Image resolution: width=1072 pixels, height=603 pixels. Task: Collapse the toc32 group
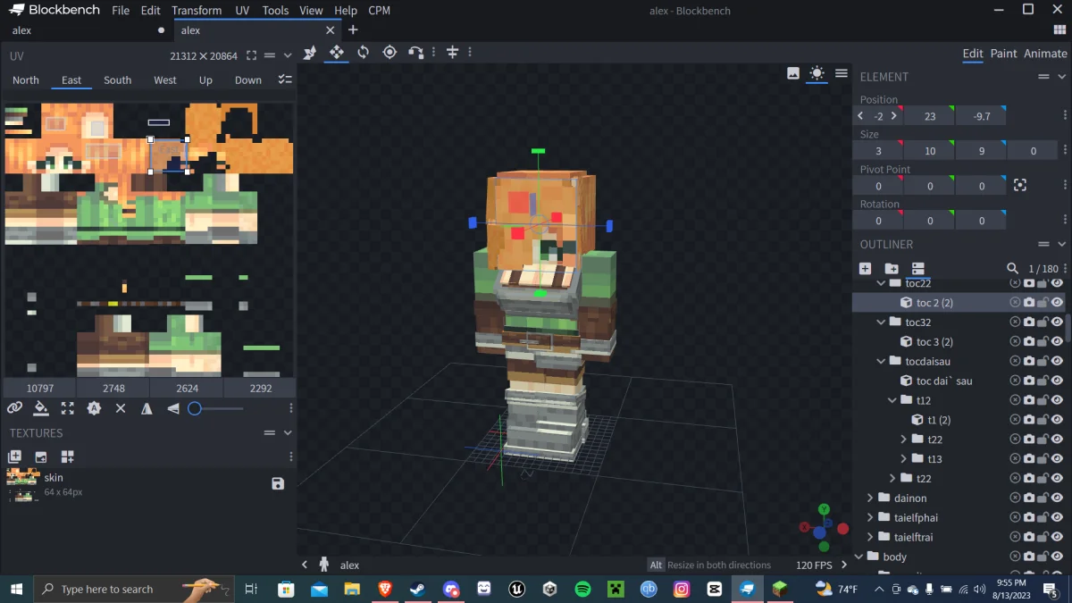point(882,322)
